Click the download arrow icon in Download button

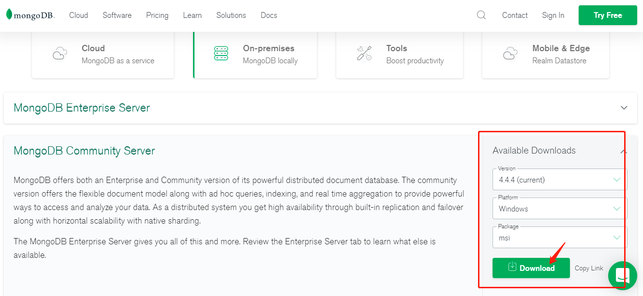point(512,267)
